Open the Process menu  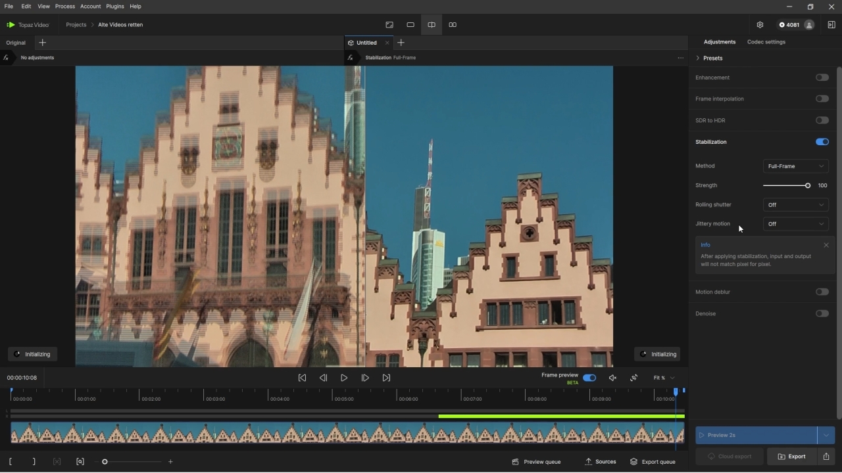coord(64,7)
